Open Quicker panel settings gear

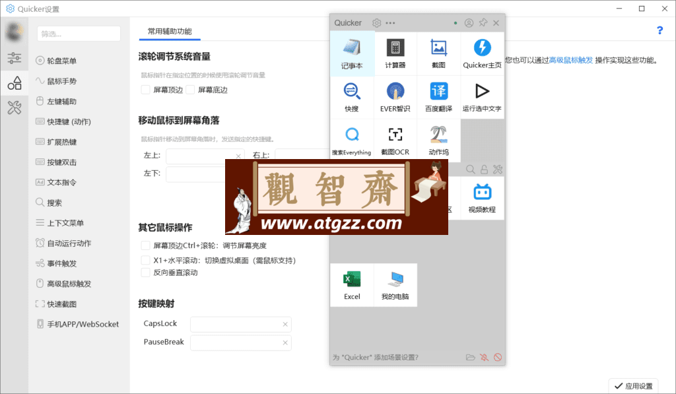(376, 23)
